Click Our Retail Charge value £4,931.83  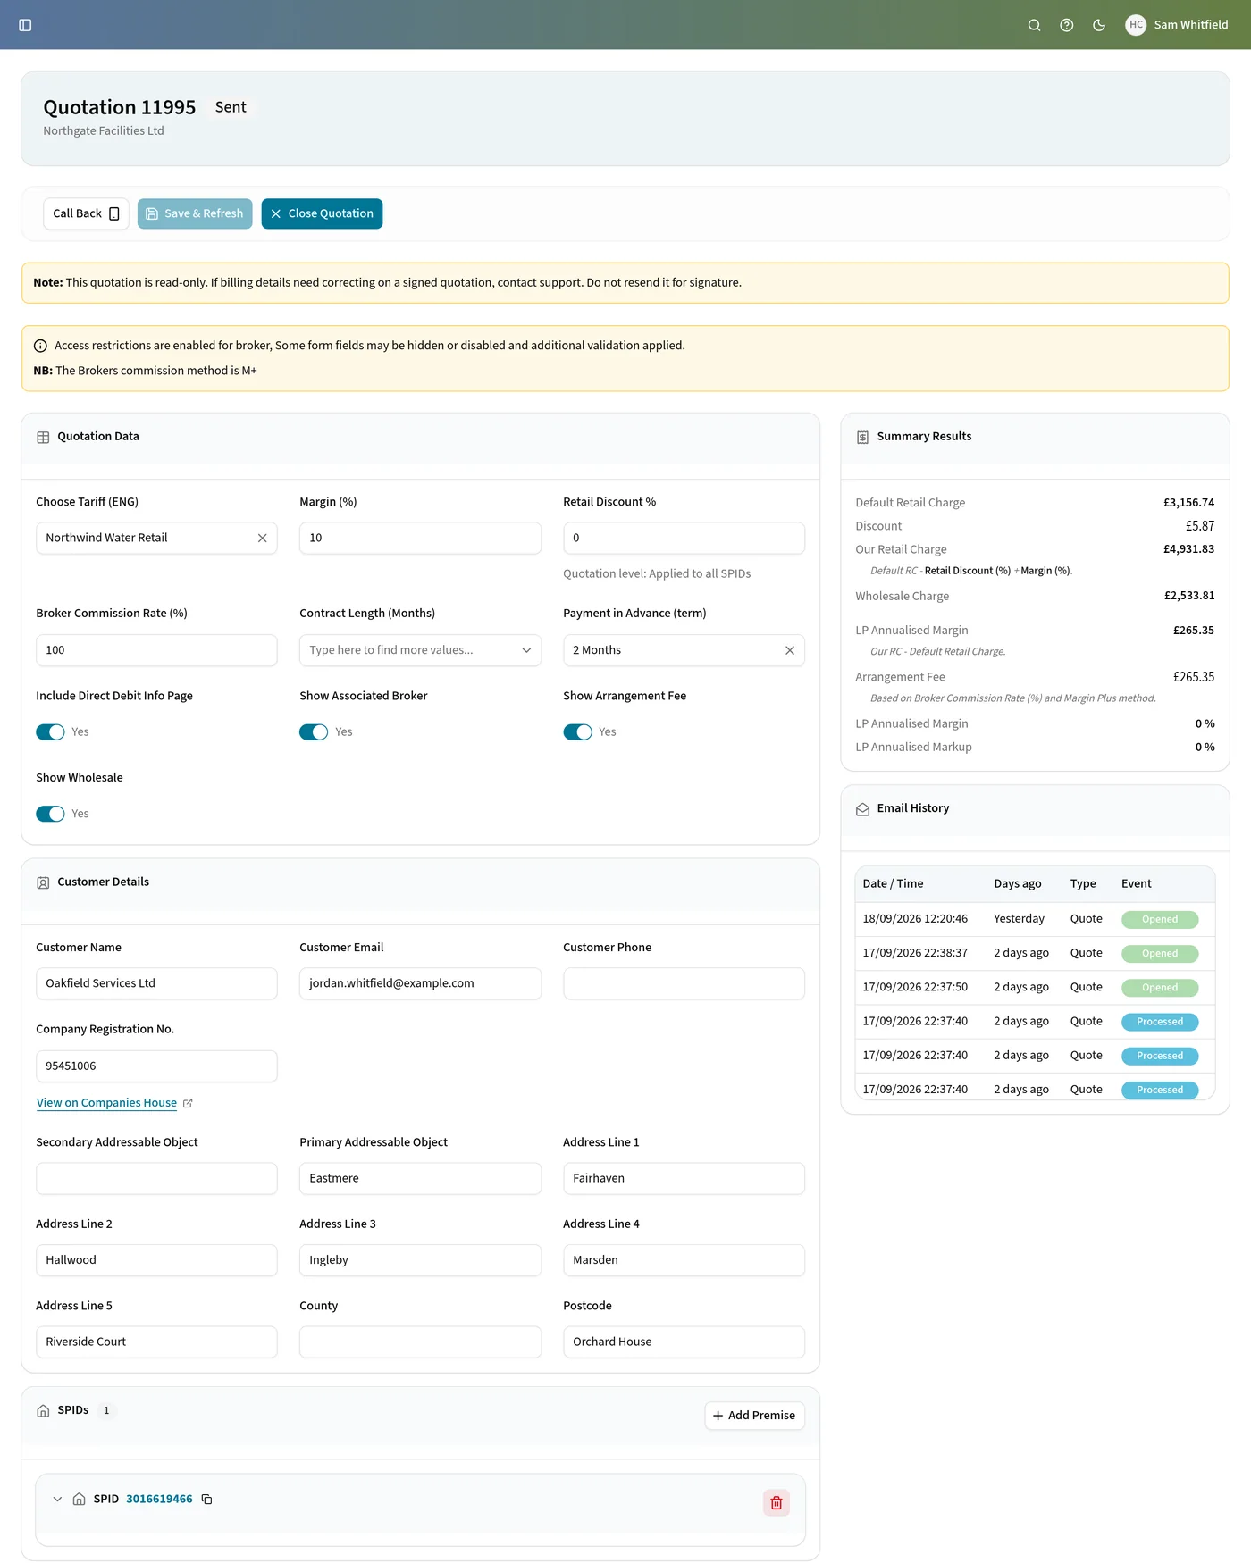tap(1188, 549)
